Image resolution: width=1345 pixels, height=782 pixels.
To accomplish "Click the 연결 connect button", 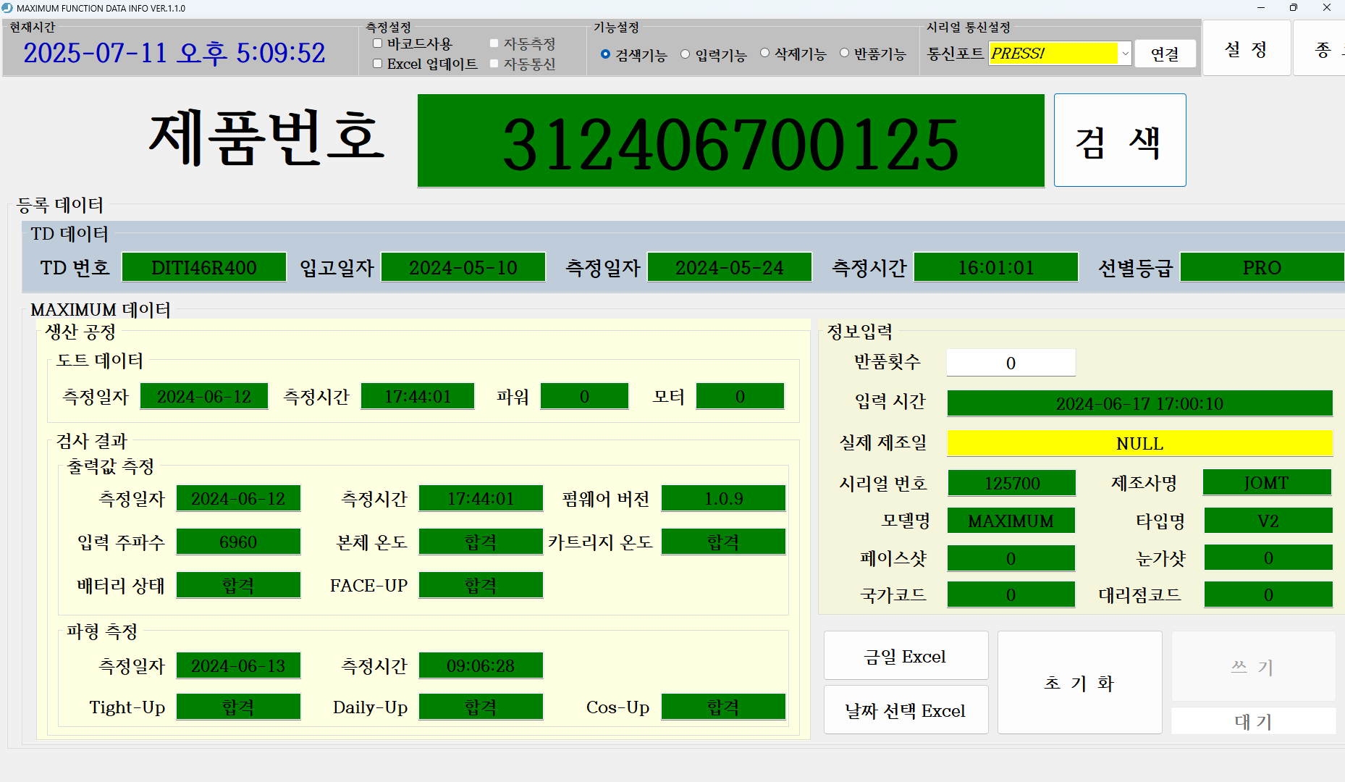I will (1164, 54).
